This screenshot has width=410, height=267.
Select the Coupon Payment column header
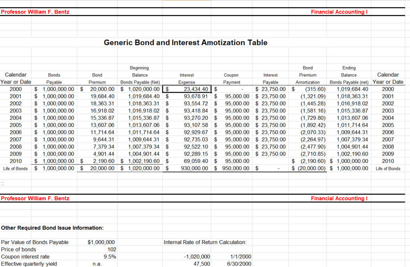(x=231, y=78)
